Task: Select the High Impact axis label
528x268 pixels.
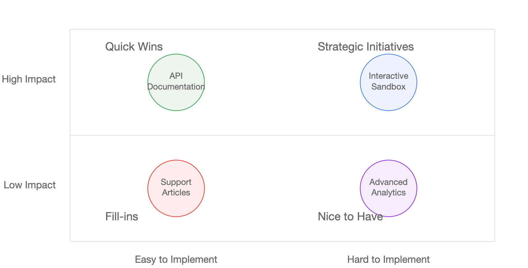Action: 29,79
